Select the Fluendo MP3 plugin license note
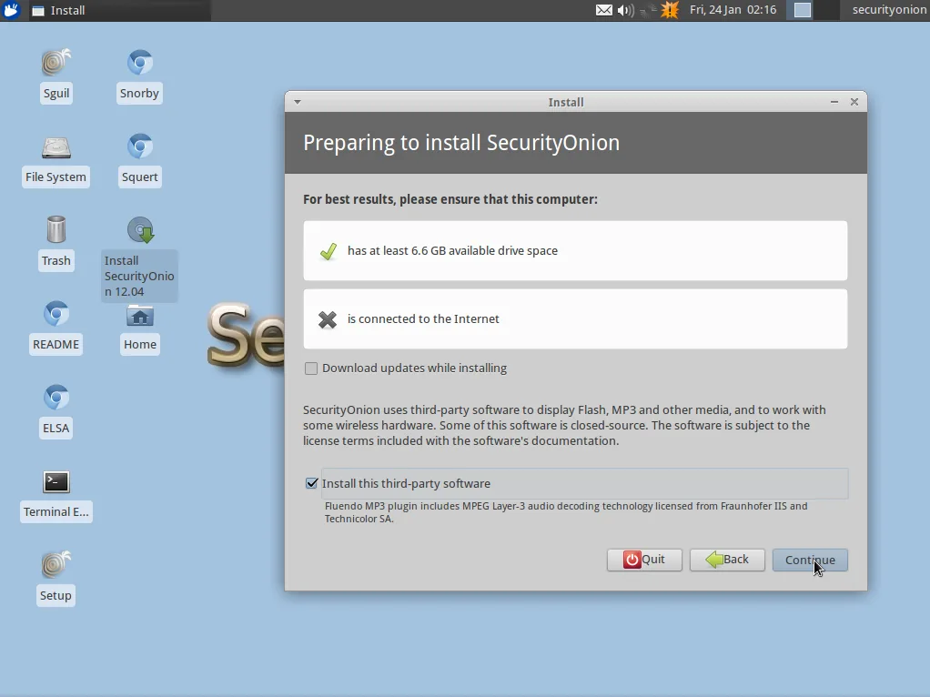Image resolution: width=930 pixels, height=697 pixels. click(x=566, y=512)
